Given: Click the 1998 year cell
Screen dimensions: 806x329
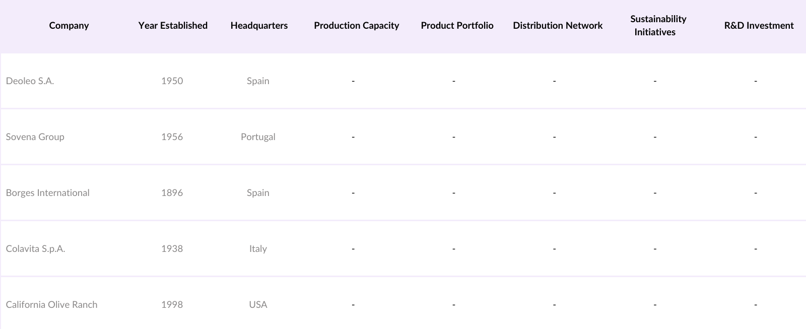Looking at the screenshot, I should [172, 305].
